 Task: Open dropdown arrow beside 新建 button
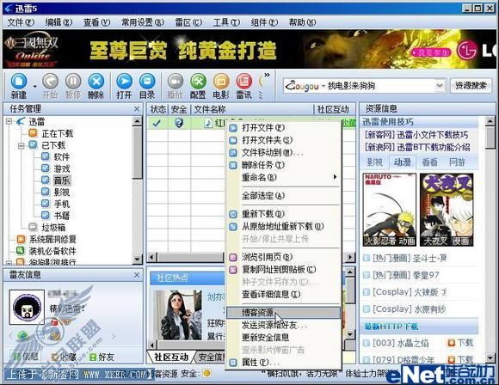[x=34, y=86]
